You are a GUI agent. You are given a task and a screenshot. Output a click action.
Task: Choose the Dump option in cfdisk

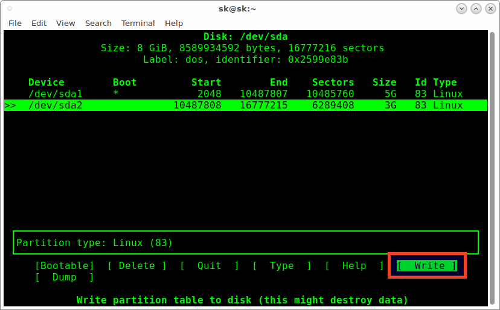pos(65,277)
